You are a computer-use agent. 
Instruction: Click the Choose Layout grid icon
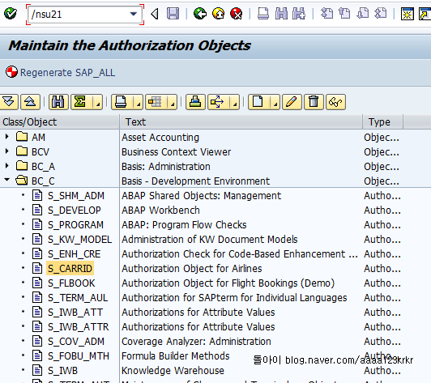(x=156, y=102)
